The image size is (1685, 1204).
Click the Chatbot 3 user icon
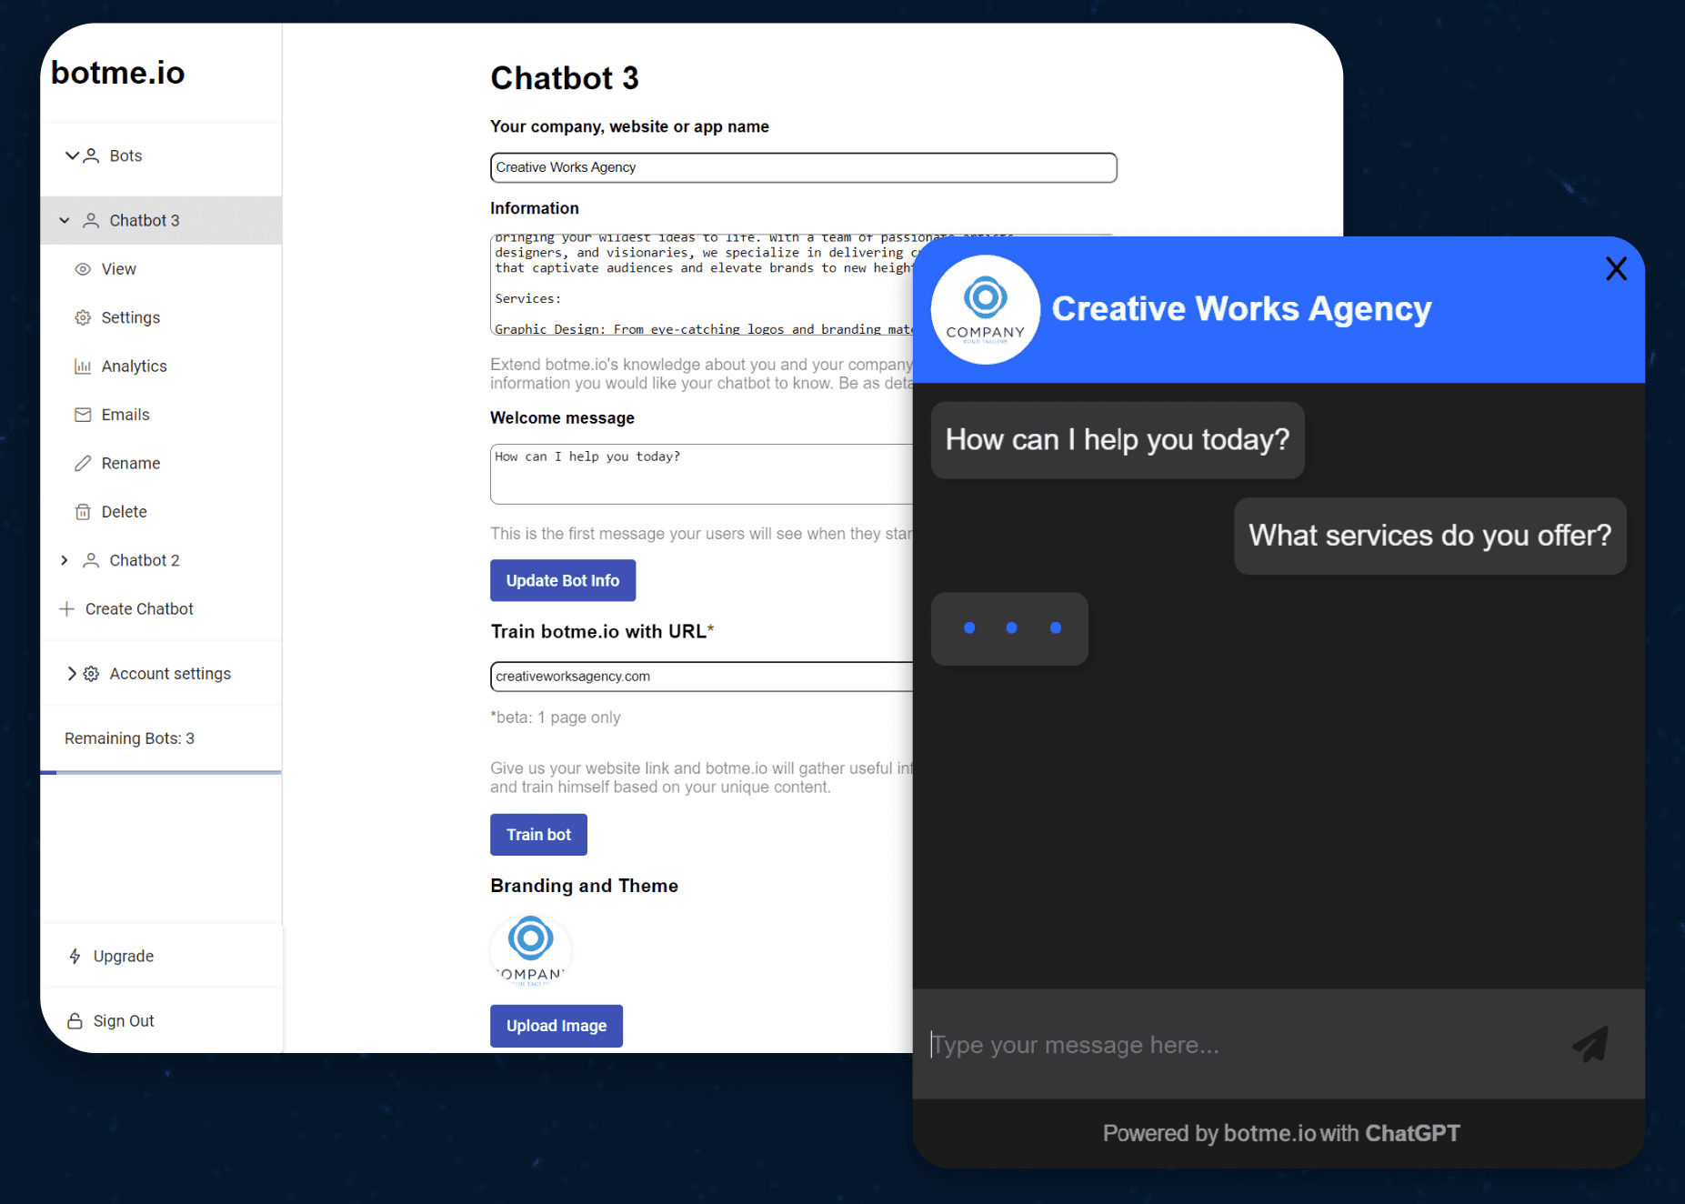coord(91,220)
